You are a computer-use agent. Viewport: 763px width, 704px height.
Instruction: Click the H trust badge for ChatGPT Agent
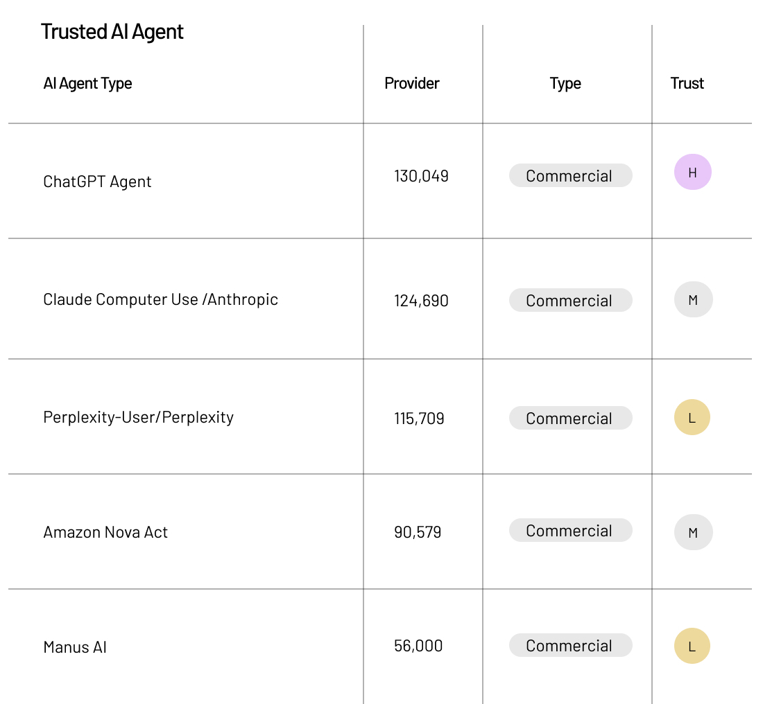tap(692, 173)
